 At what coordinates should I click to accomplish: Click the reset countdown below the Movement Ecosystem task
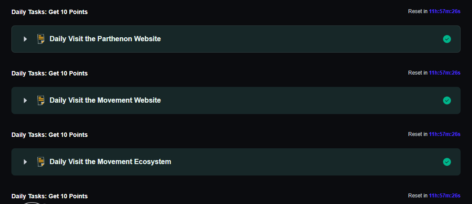point(444,196)
